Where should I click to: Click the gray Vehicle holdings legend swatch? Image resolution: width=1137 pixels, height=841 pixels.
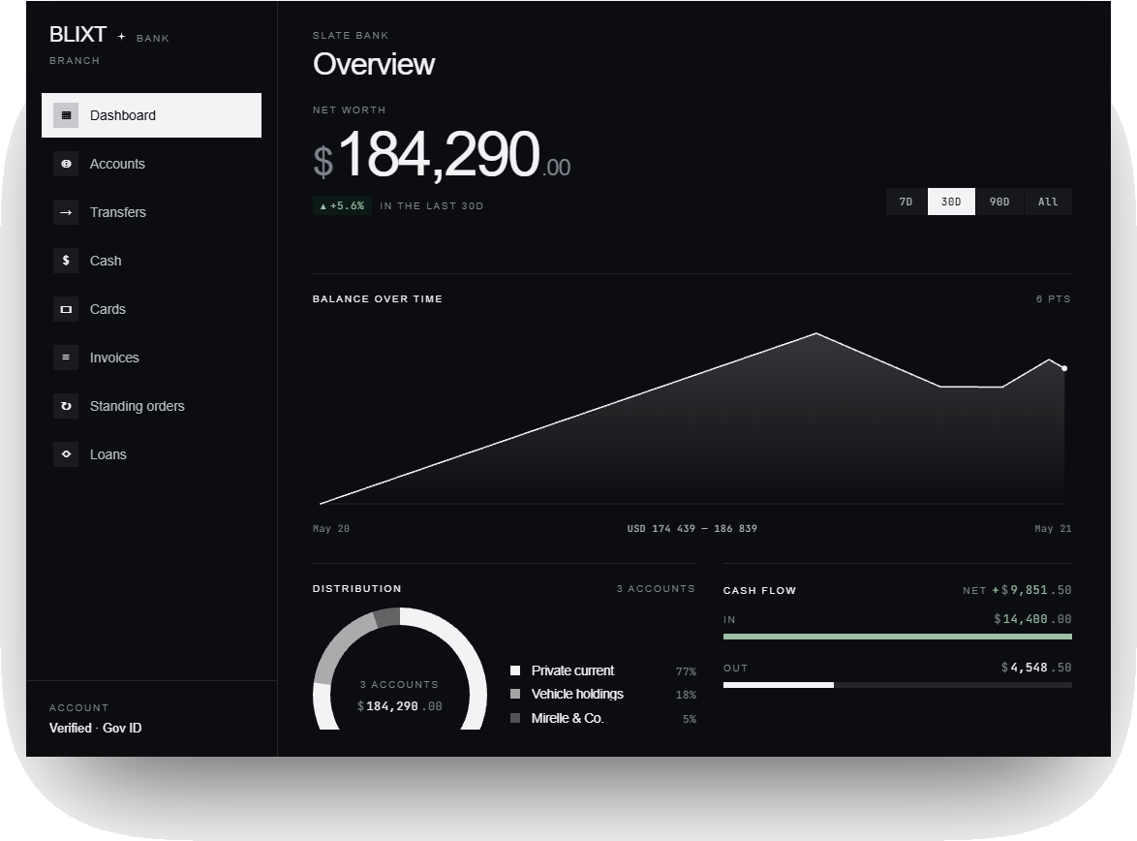pos(515,694)
